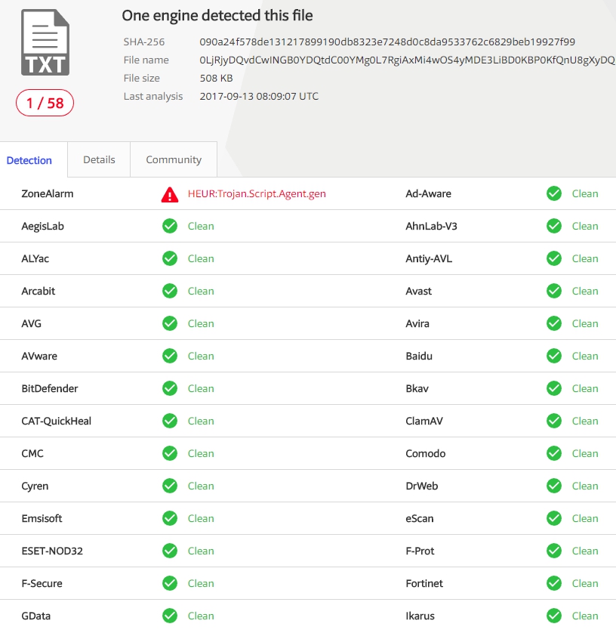Click the green checkmark beside ESET-NOD32
The width and height of the screenshot is (616, 630).
[x=170, y=551]
